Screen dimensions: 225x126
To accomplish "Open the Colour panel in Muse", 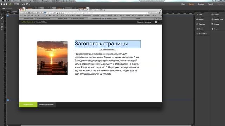I will pos(200,19).
